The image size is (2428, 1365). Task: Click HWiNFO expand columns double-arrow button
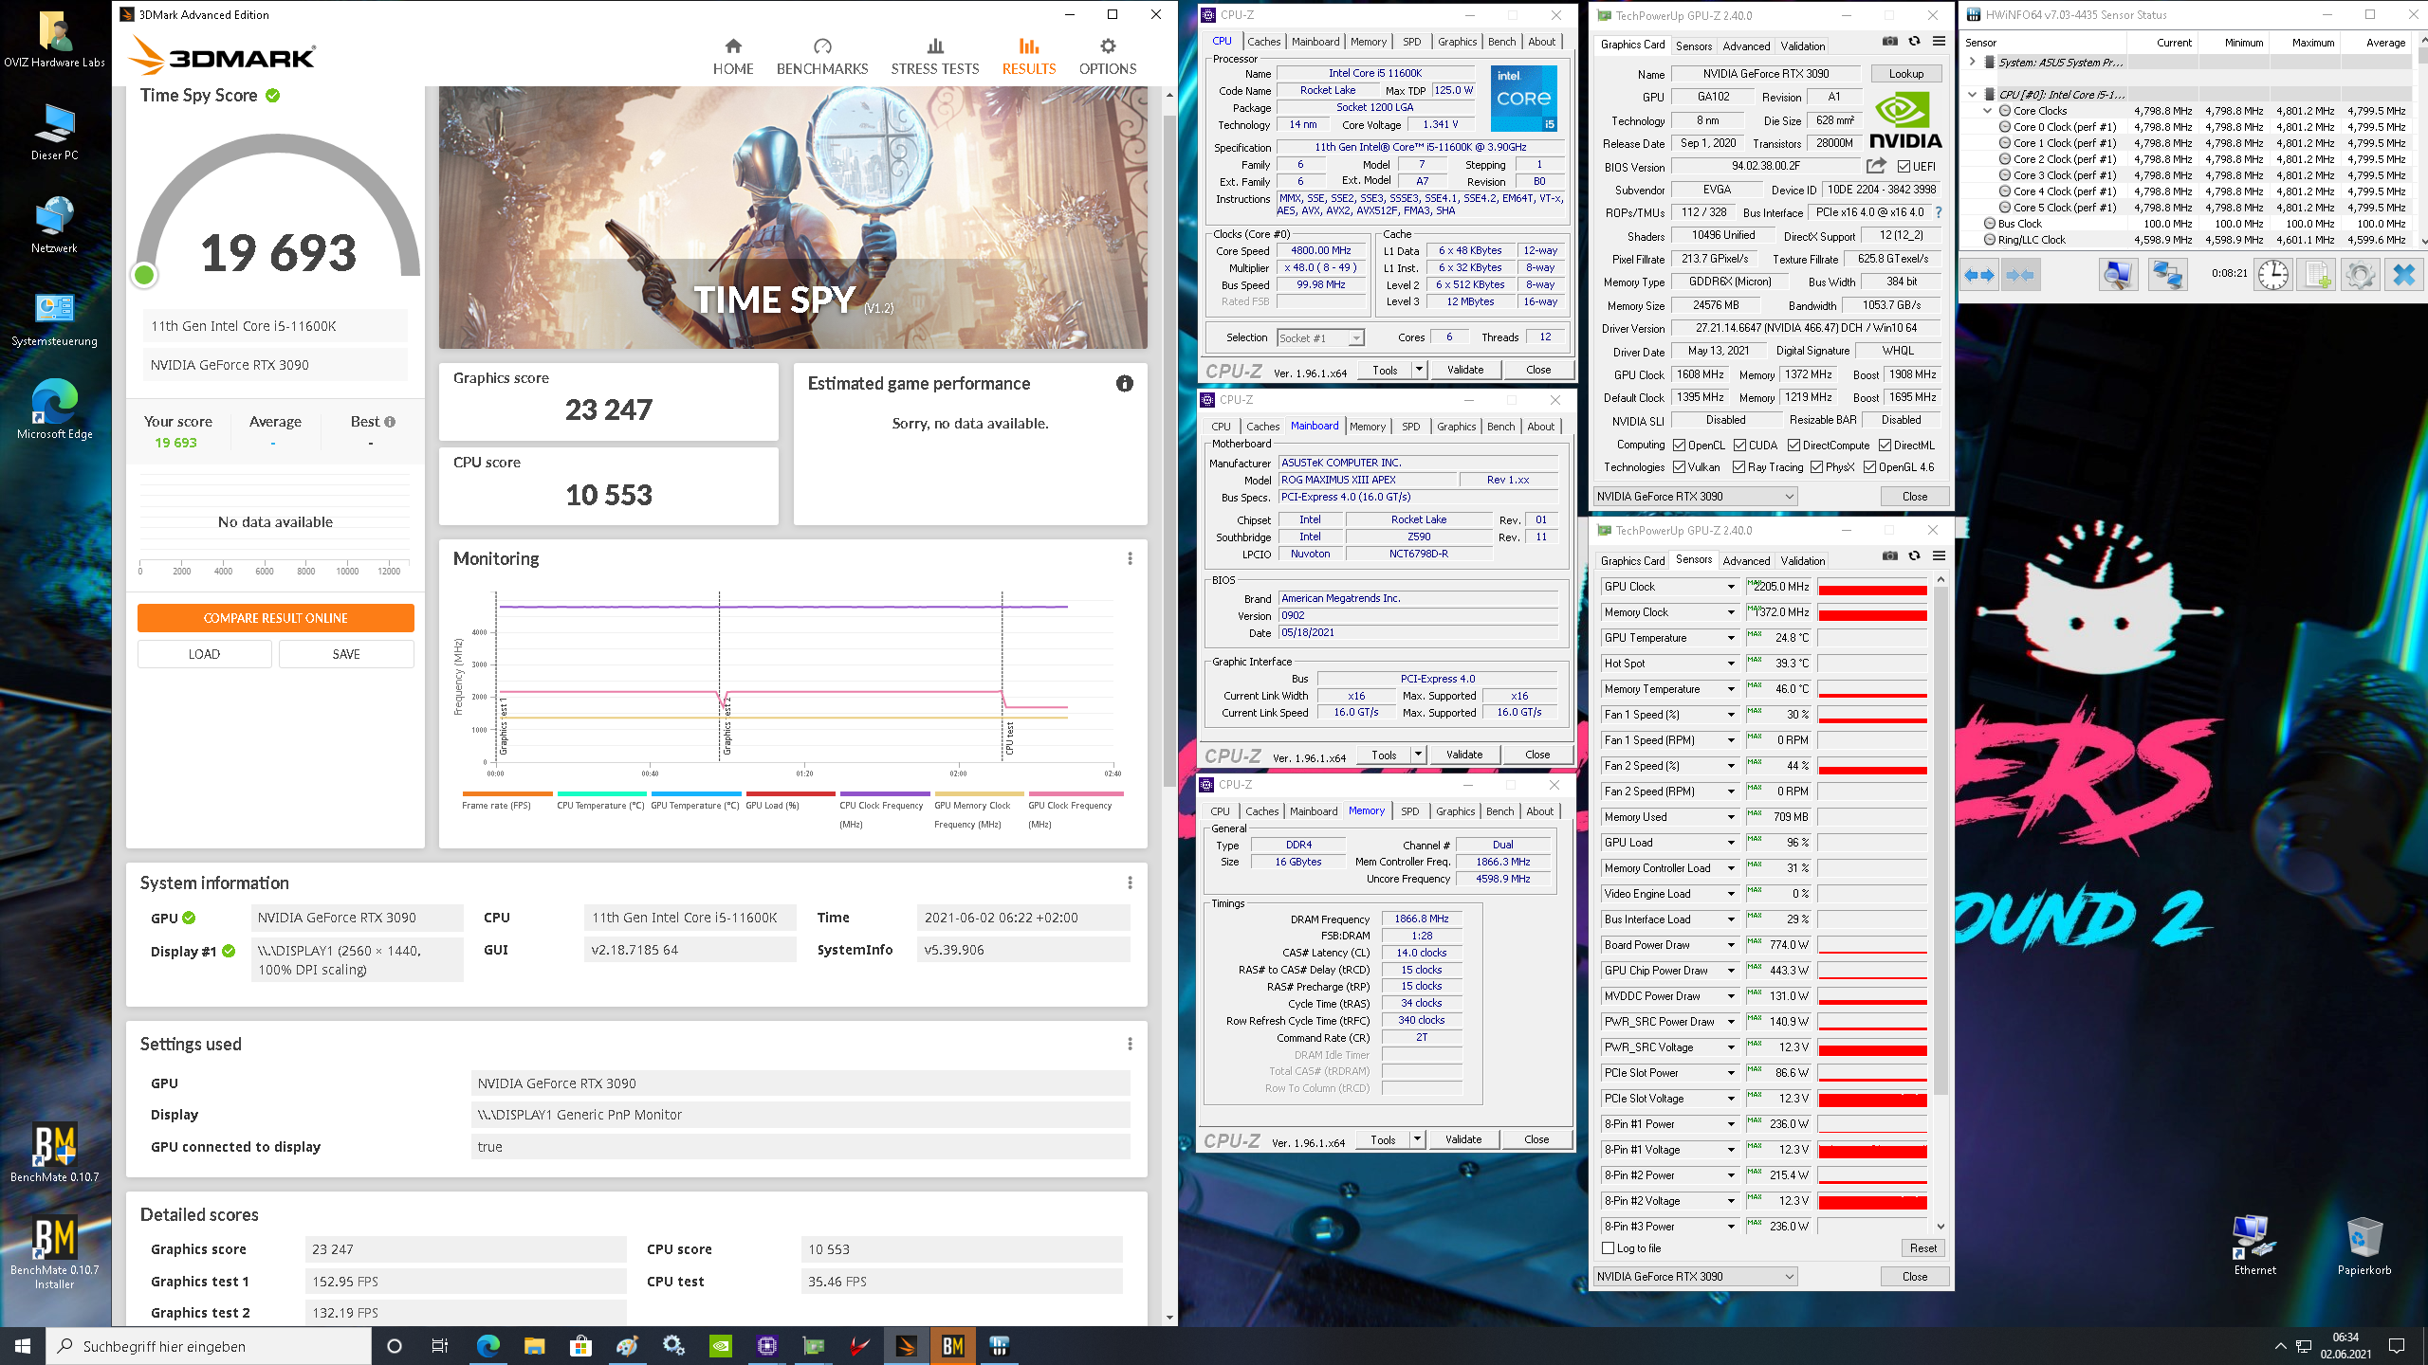1979,275
